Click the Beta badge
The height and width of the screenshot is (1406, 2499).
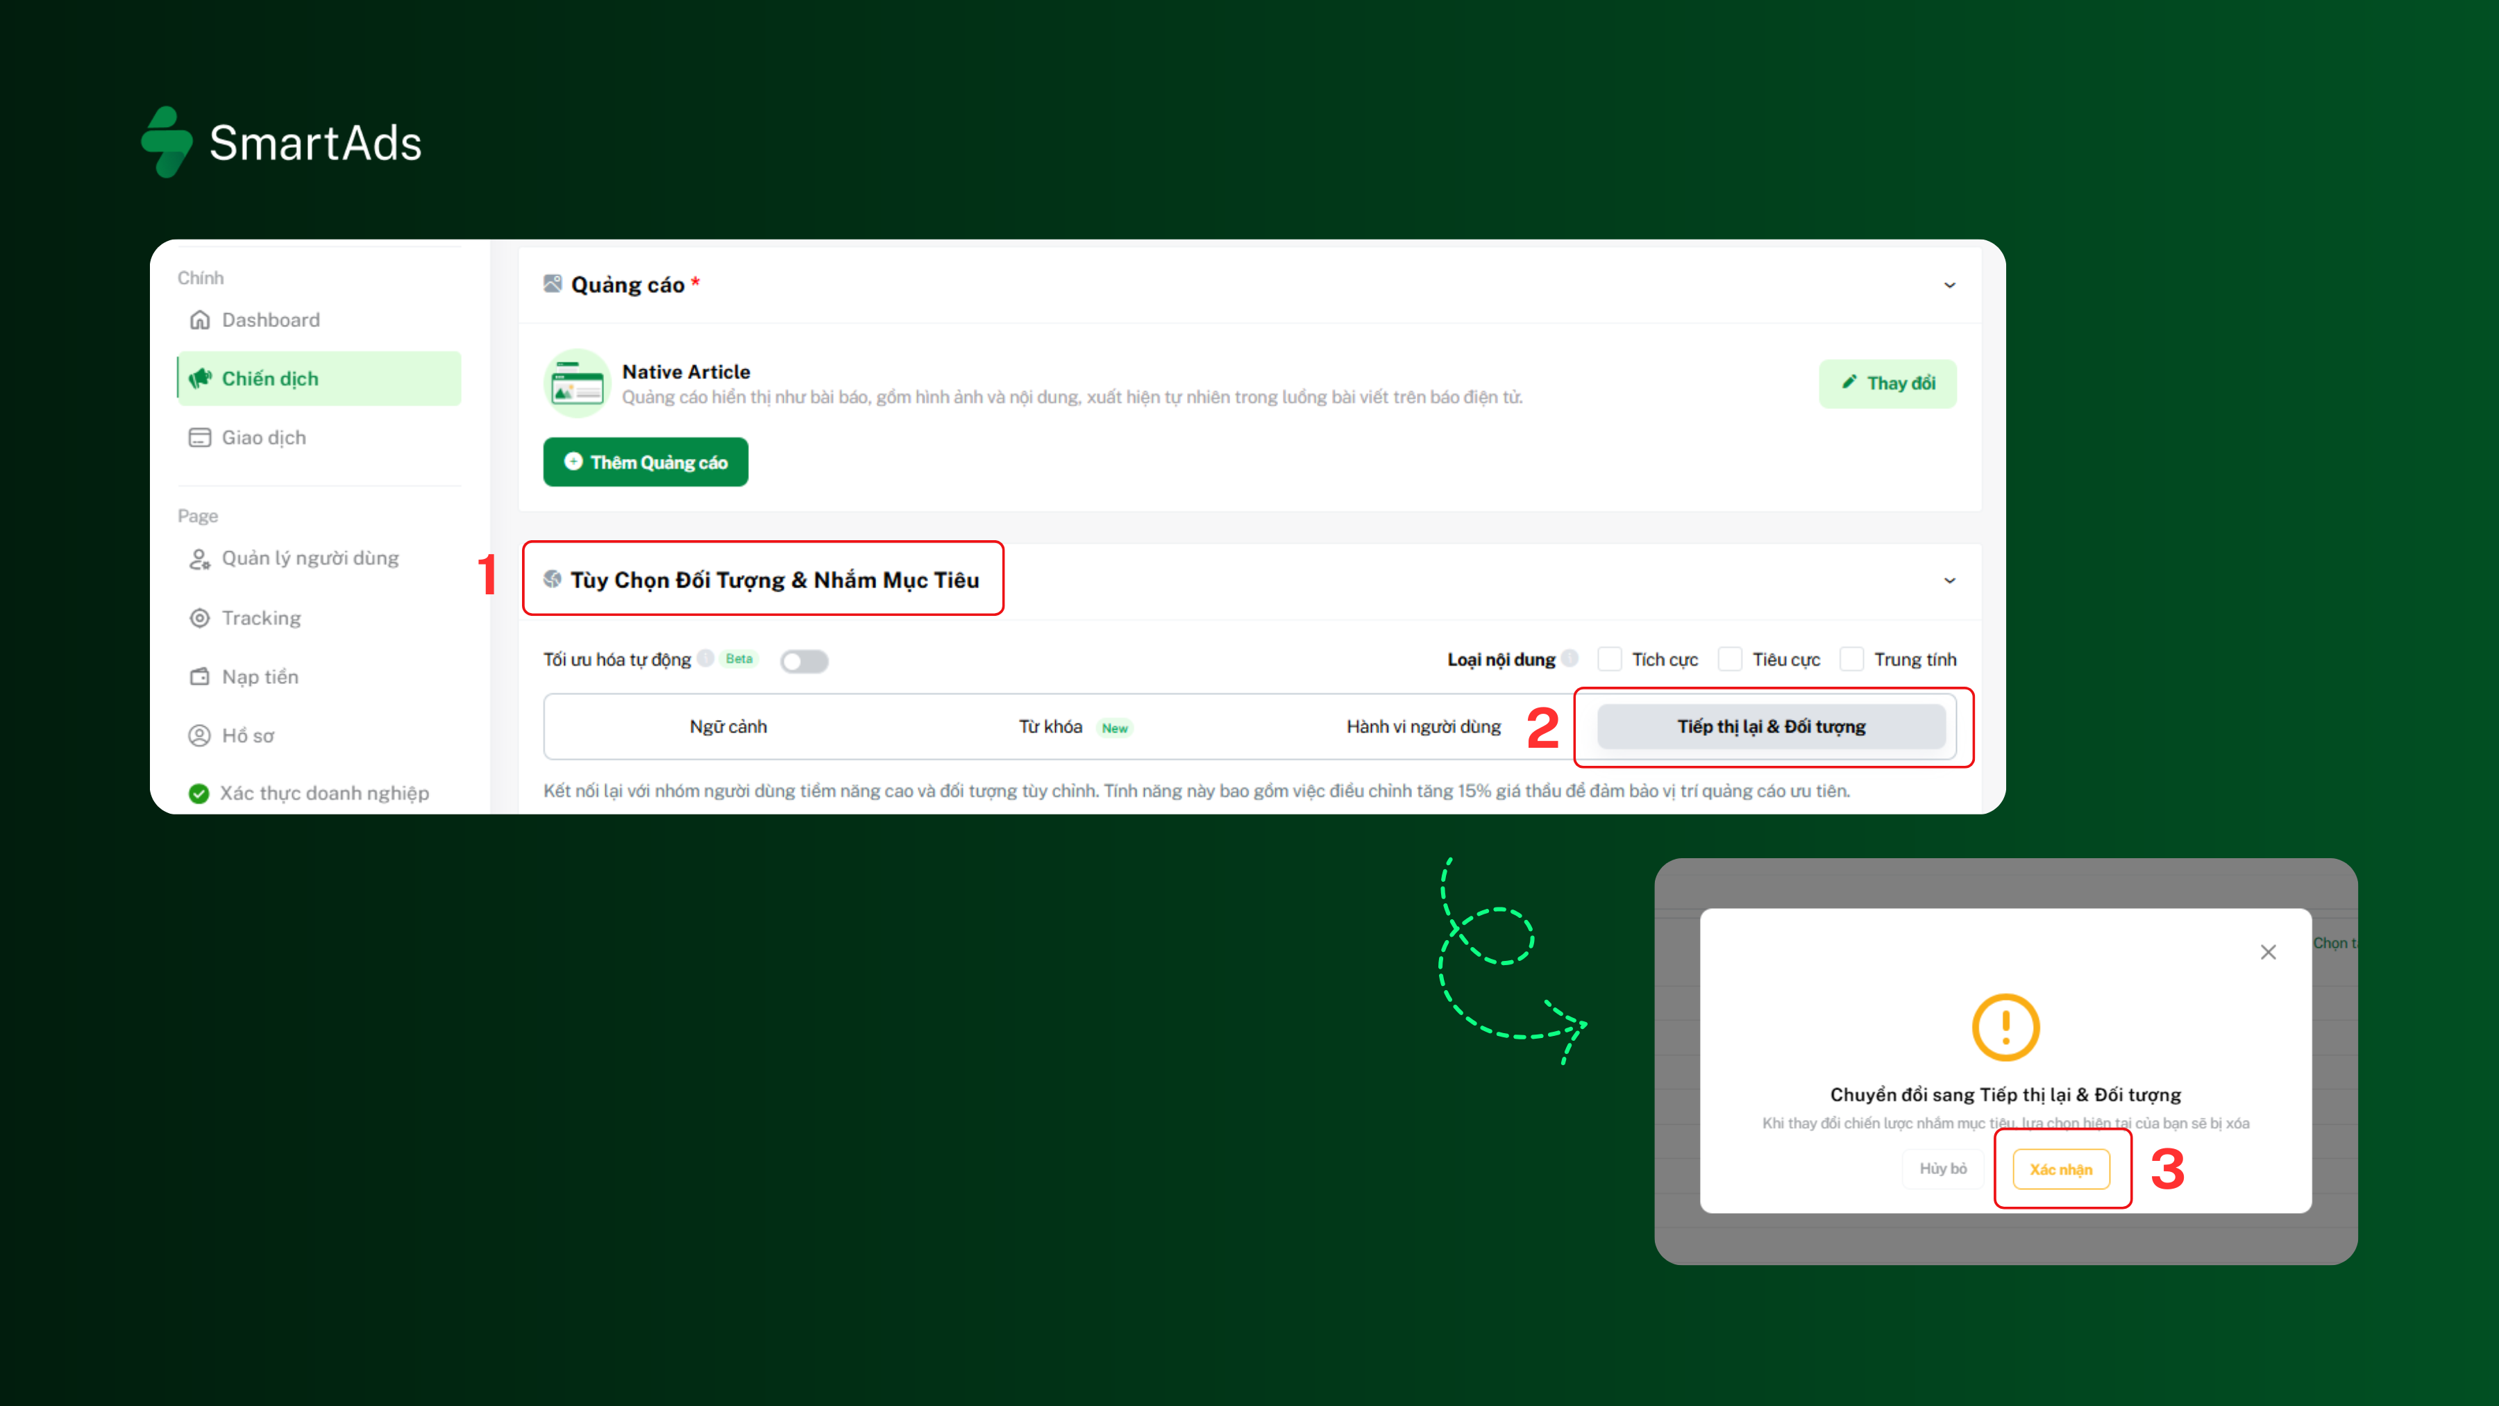click(x=739, y=659)
